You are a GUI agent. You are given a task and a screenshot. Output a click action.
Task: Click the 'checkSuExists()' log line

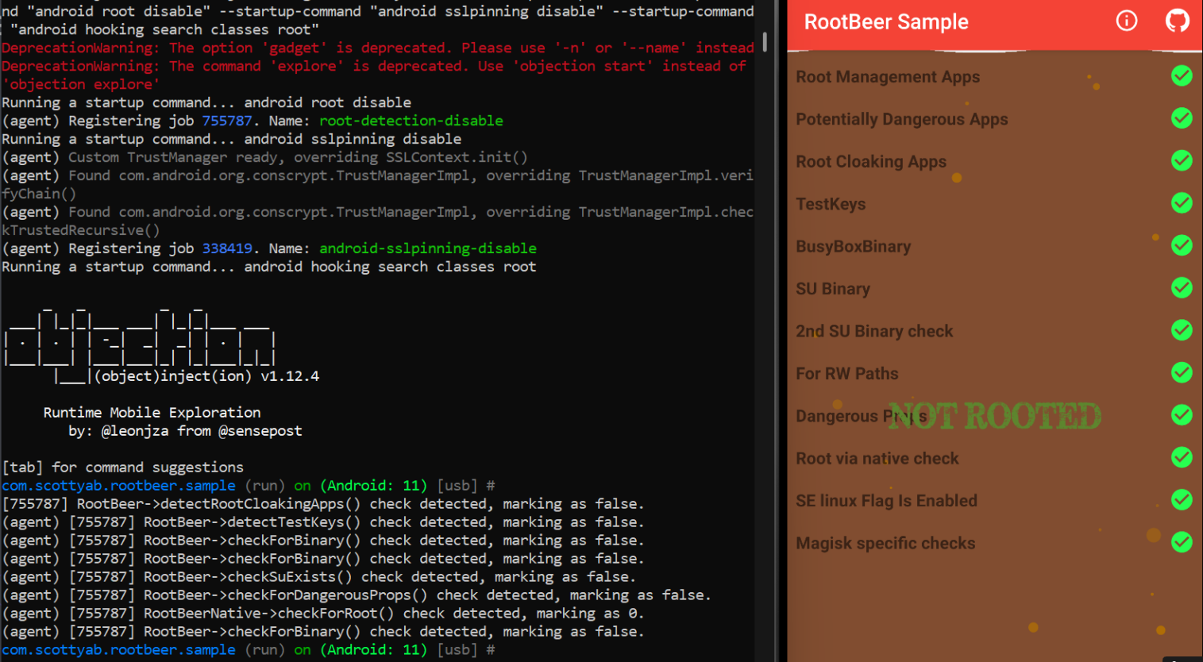[319, 577]
